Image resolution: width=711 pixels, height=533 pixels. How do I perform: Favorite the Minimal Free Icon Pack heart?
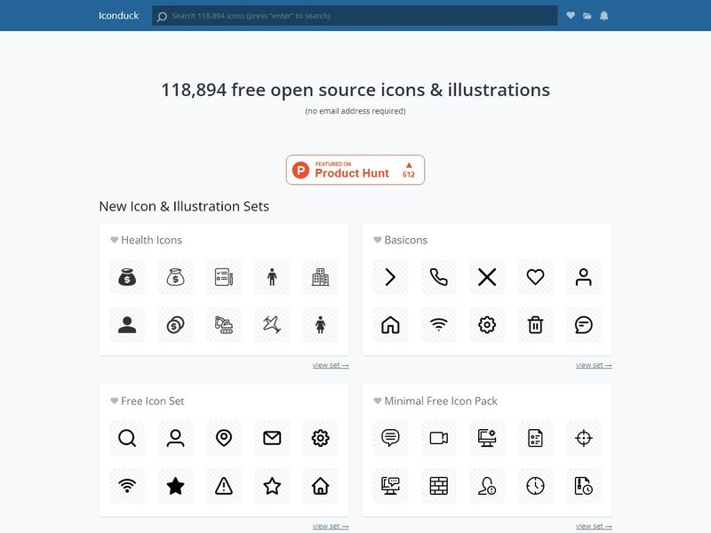pos(377,401)
